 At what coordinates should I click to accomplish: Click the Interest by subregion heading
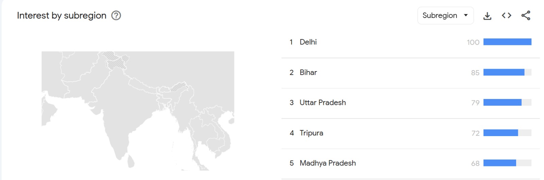click(x=62, y=16)
